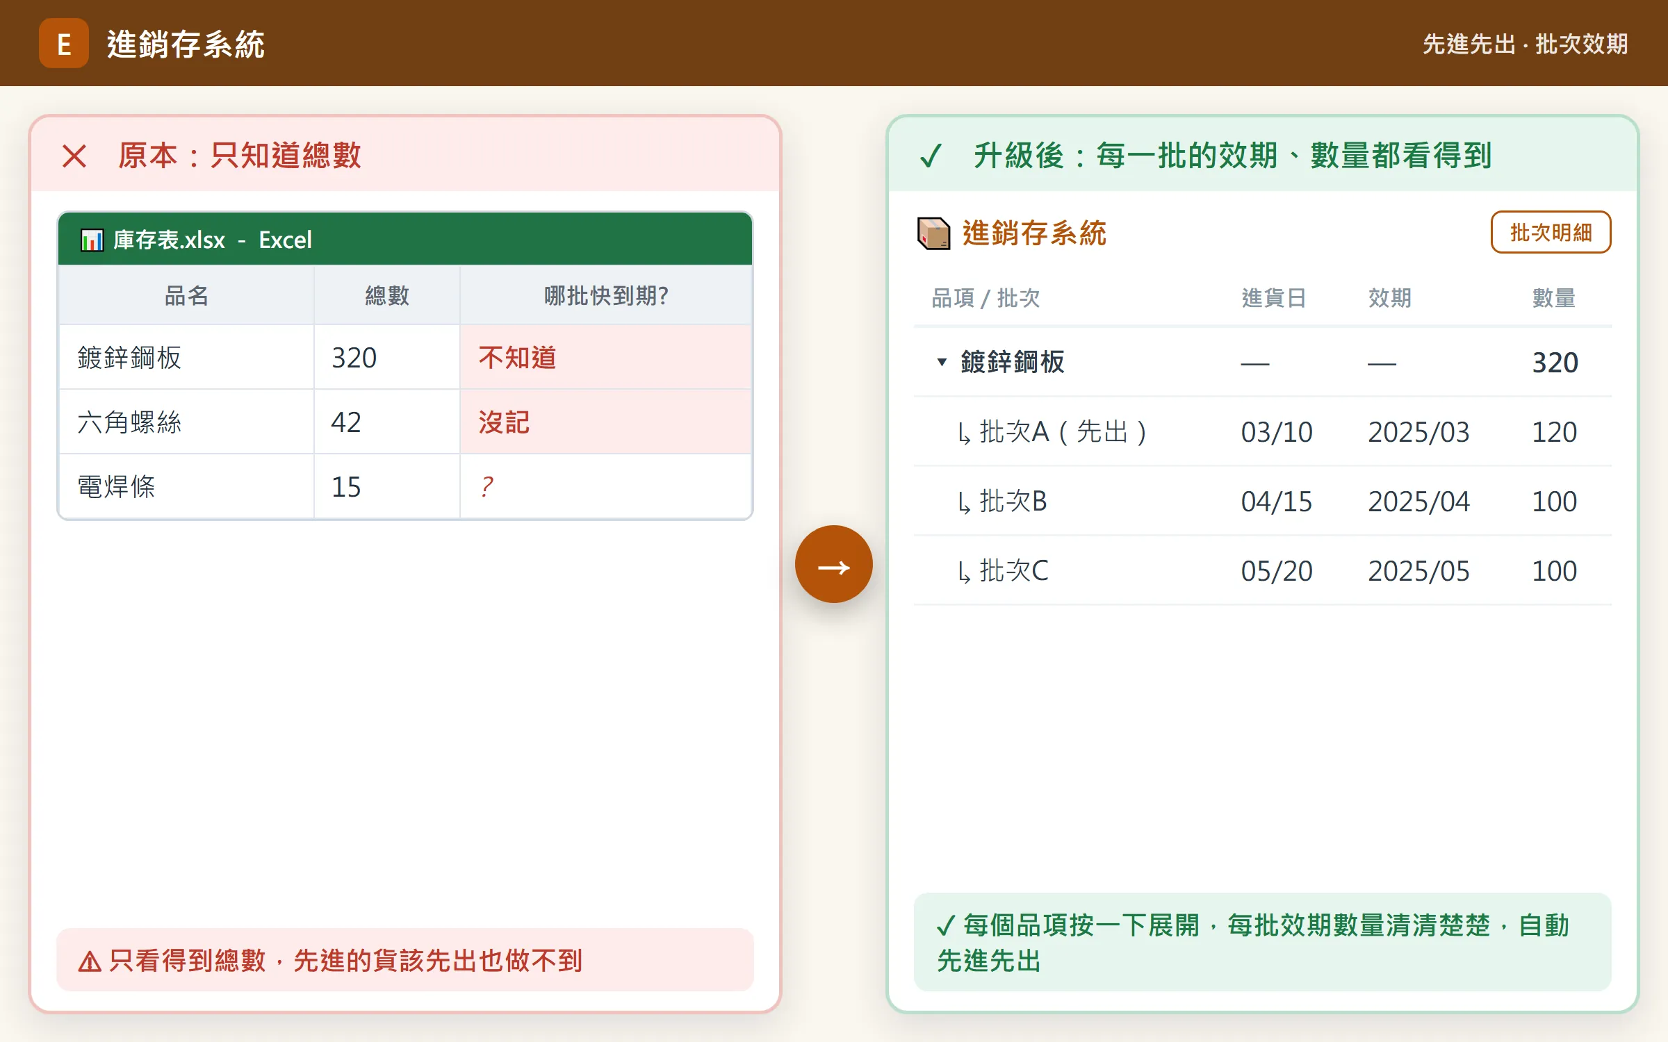Click the red X icon beside 原本
The image size is (1668, 1042).
coord(74,156)
